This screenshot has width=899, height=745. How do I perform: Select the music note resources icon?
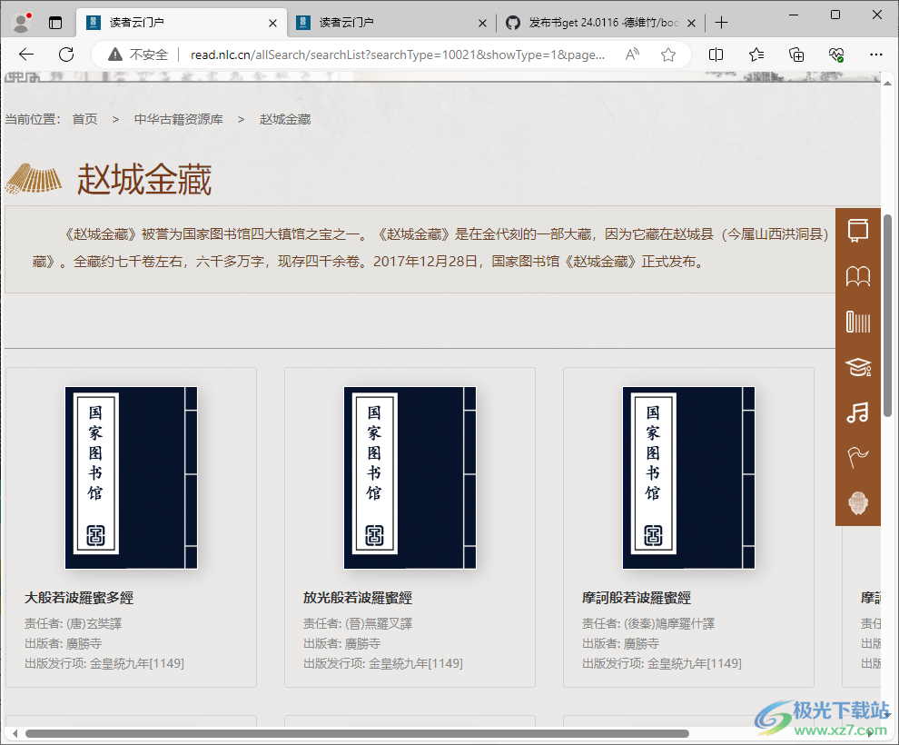857,412
